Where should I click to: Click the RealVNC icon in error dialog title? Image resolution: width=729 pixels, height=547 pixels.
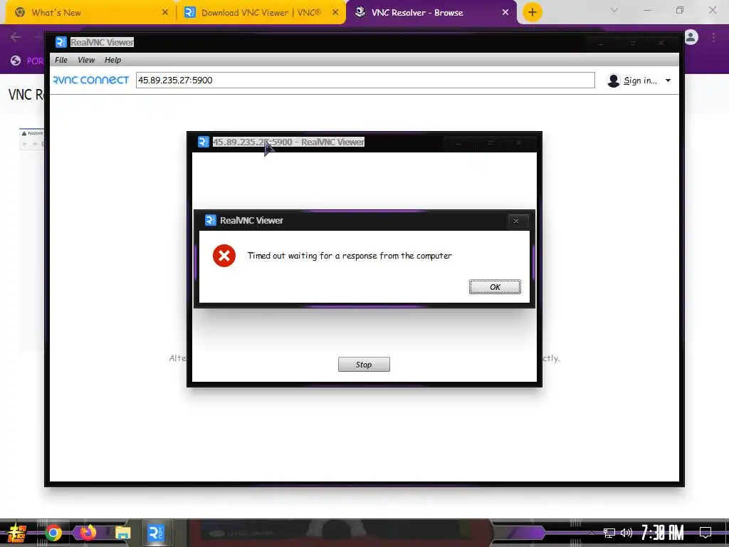211,220
